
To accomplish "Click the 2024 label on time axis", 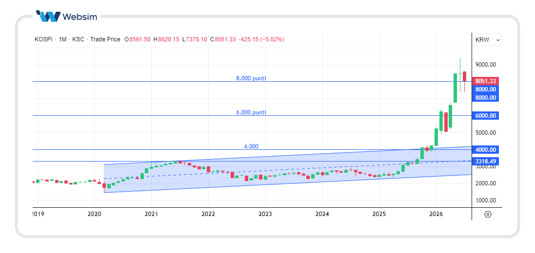I will [322, 214].
